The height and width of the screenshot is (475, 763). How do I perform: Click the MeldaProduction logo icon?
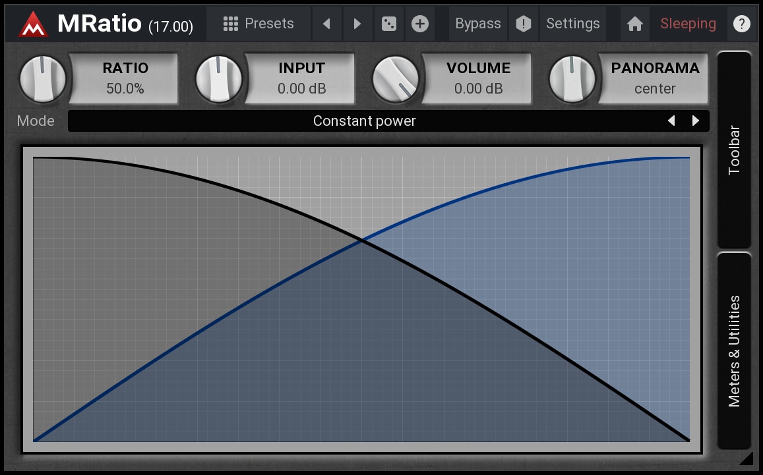34,24
